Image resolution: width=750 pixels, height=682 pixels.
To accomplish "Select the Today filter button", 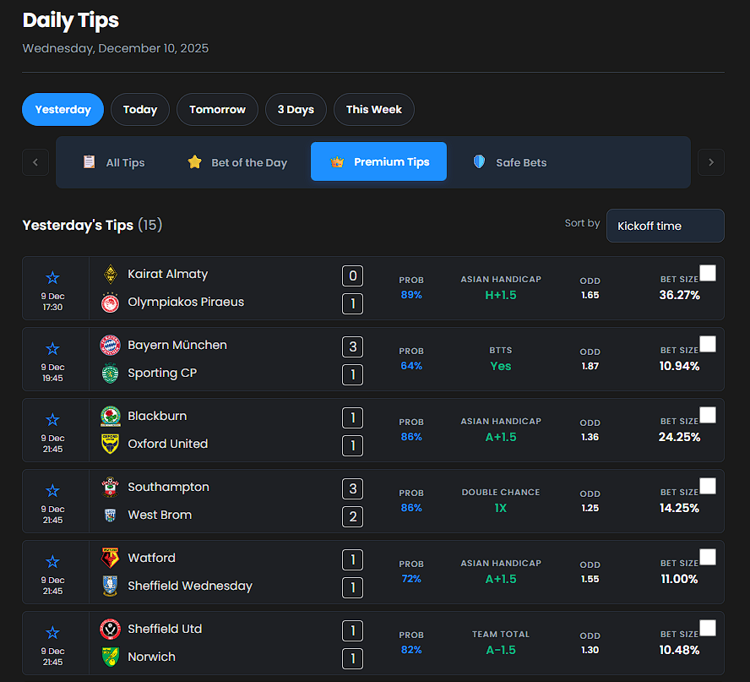I will (x=140, y=109).
